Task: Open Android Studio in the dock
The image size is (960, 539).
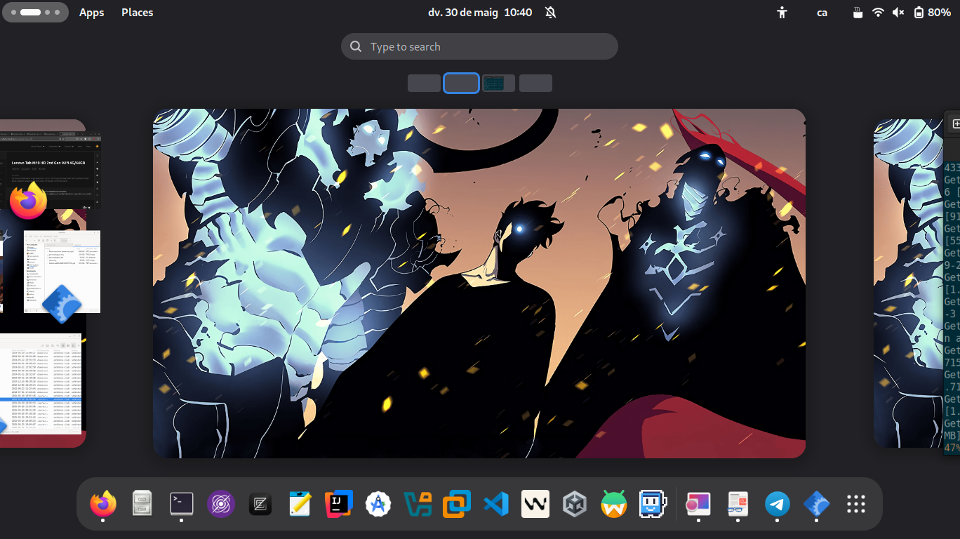Action: (x=378, y=504)
